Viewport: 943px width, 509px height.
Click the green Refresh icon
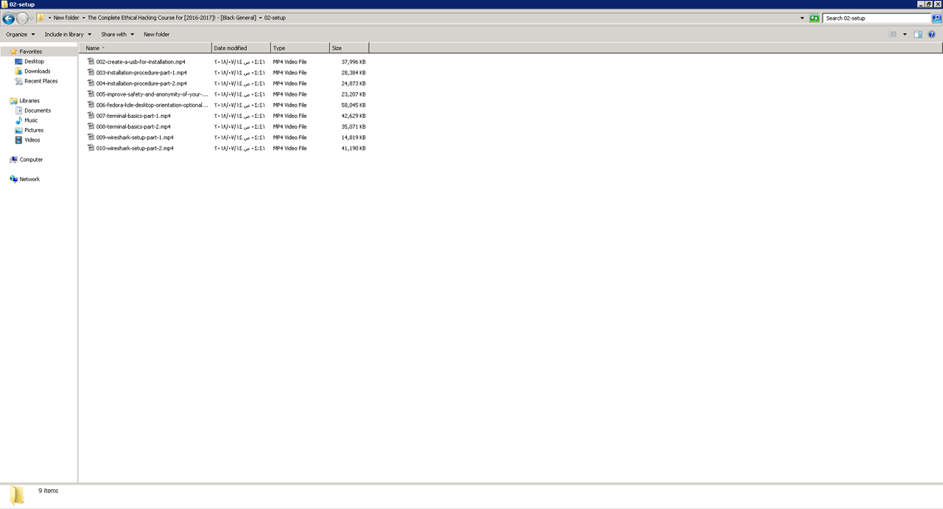point(814,18)
